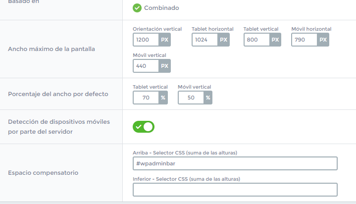Toggle server-side mobile device detection switch
This screenshot has width=356, height=204.
pyautogui.click(x=144, y=127)
